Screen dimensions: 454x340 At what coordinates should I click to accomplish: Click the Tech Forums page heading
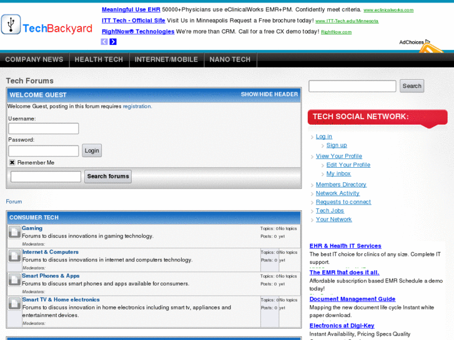[29, 80]
